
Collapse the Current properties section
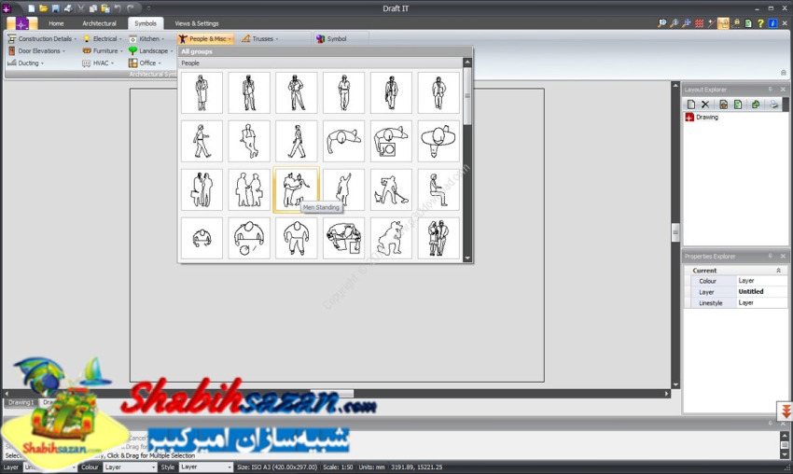pyautogui.click(x=778, y=271)
